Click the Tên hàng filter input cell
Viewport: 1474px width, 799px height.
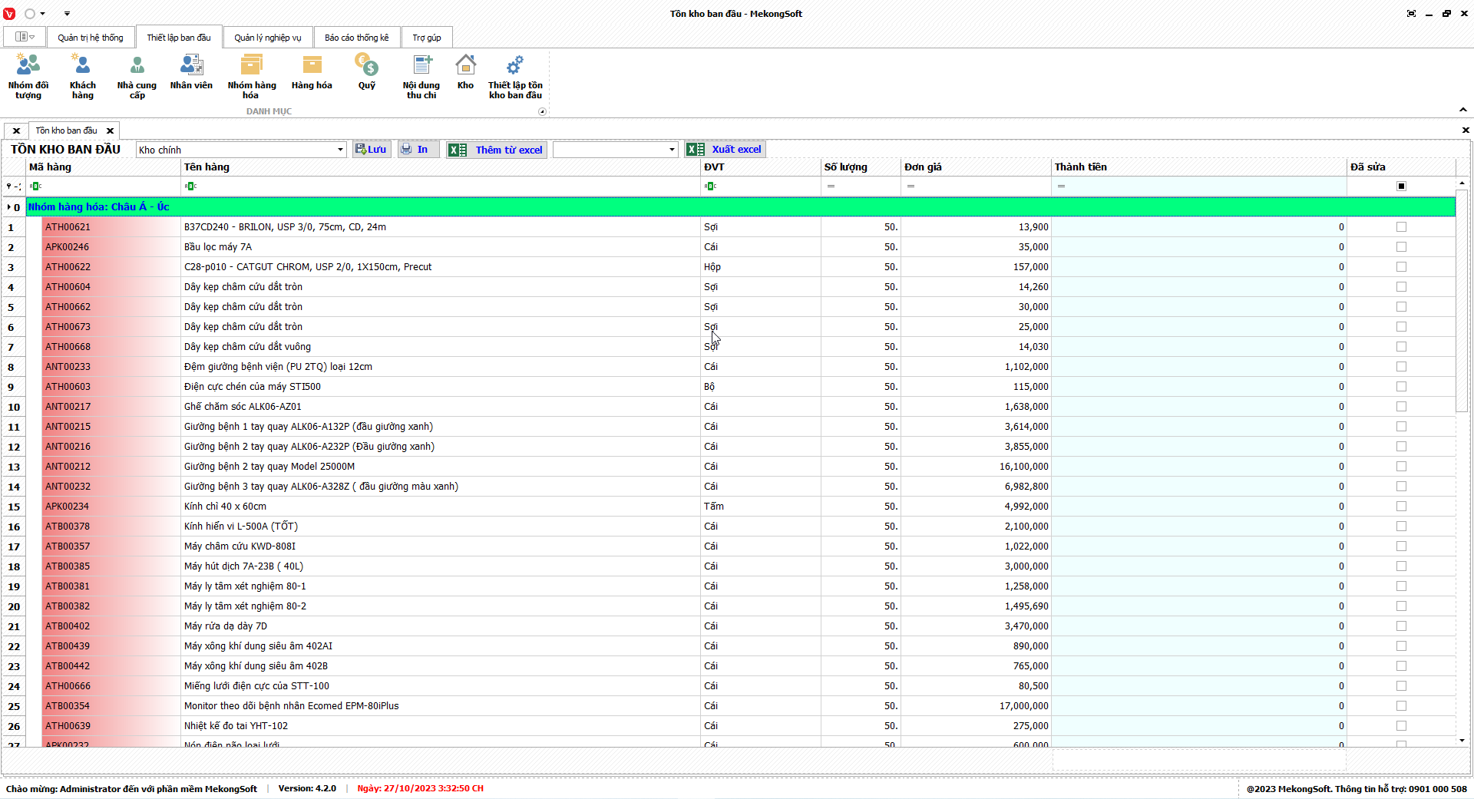point(441,187)
